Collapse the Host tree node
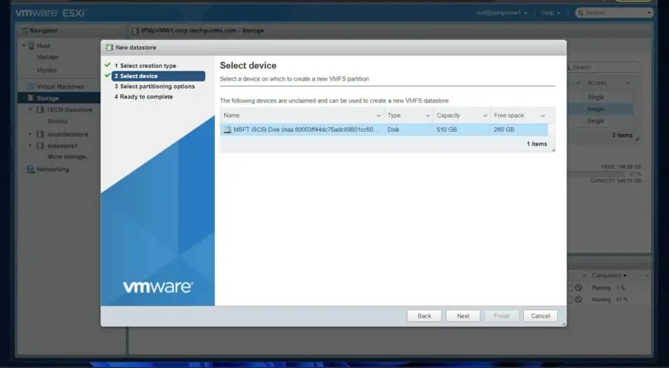Screen dimensions: 669x368 click(x=24, y=46)
